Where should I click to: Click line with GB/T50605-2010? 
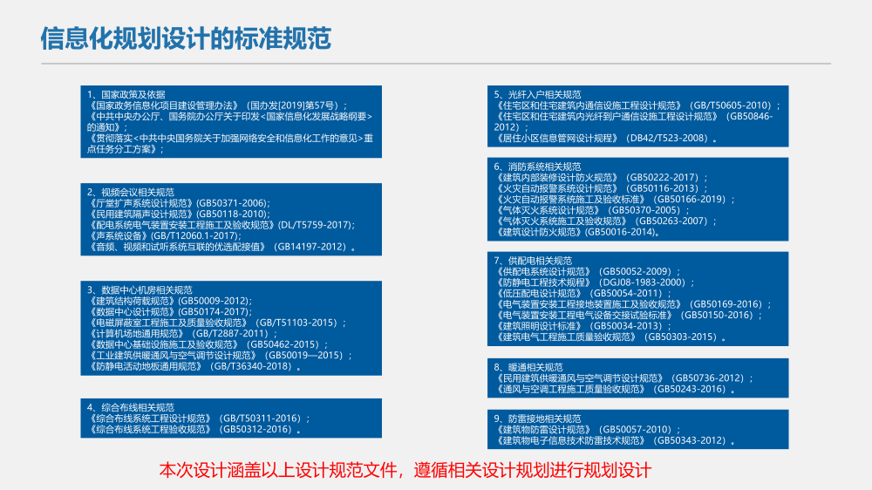pos(638,105)
